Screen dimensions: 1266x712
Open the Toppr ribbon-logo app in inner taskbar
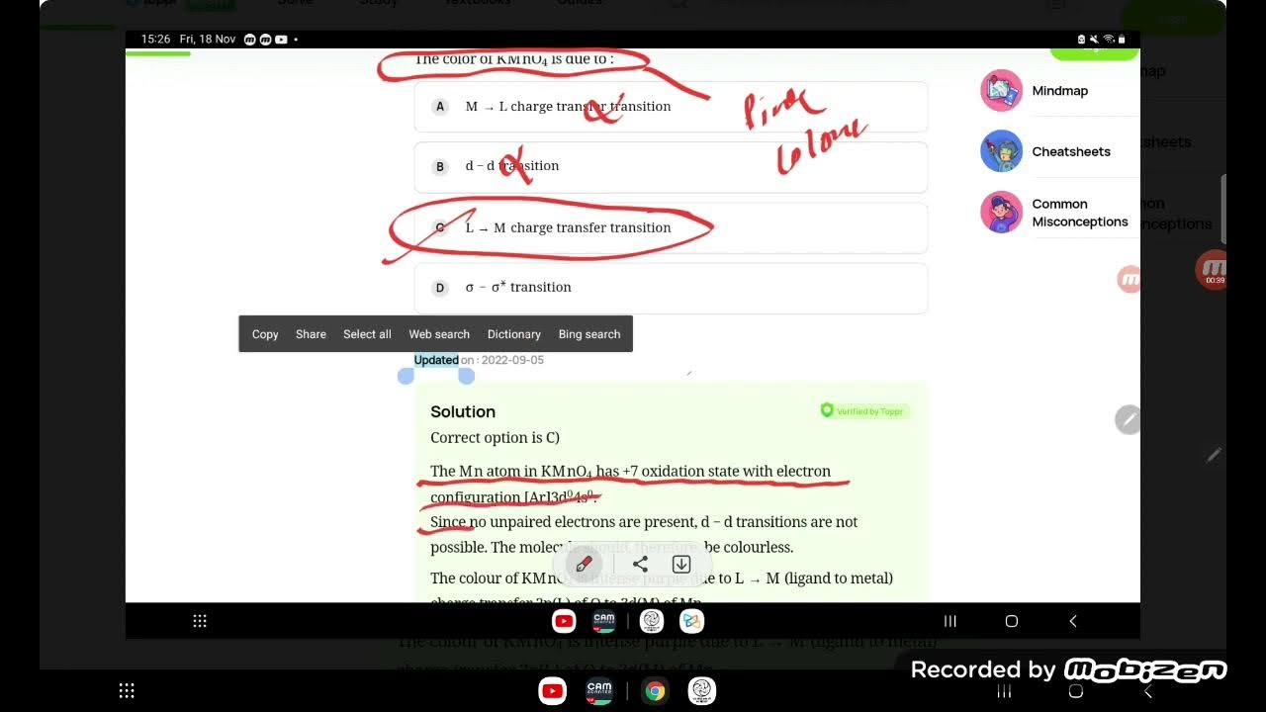[x=691, y=621]
